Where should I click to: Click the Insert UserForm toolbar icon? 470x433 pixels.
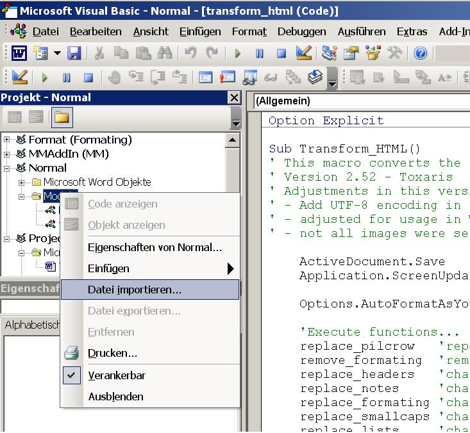pos(40,54)
